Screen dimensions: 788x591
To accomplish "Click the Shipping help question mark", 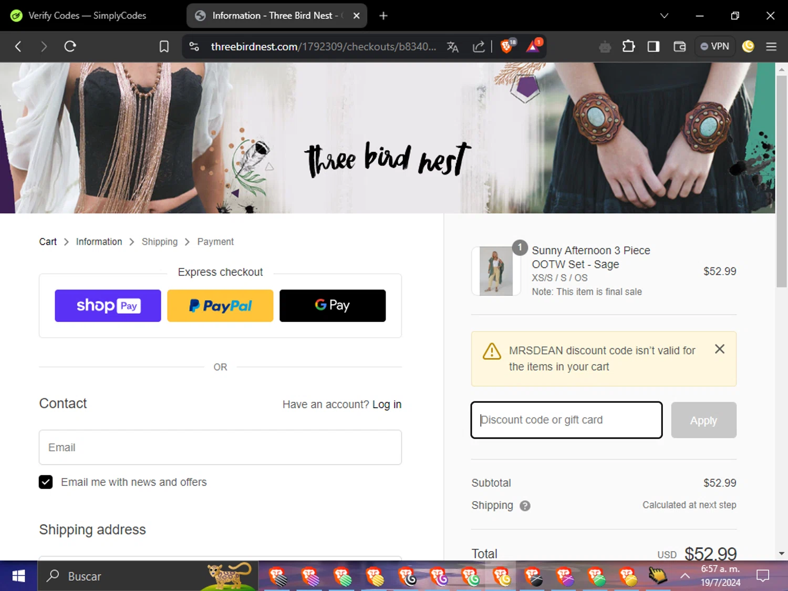I will 525,506.
